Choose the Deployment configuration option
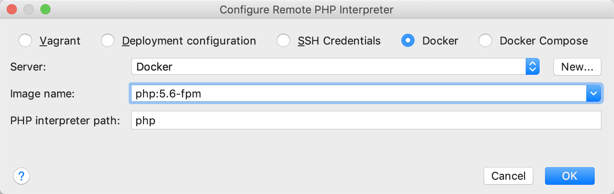 [x=108, y=41]
